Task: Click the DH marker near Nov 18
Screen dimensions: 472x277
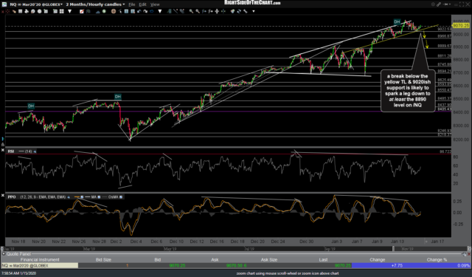Action: pos(31,106)
